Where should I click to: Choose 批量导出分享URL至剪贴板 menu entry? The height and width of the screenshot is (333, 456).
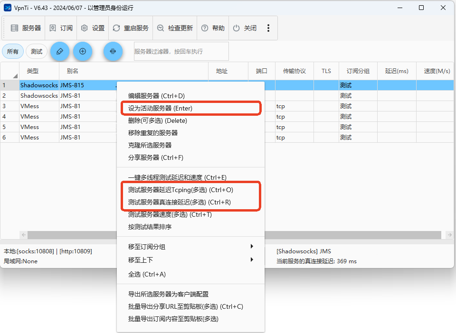190,306
